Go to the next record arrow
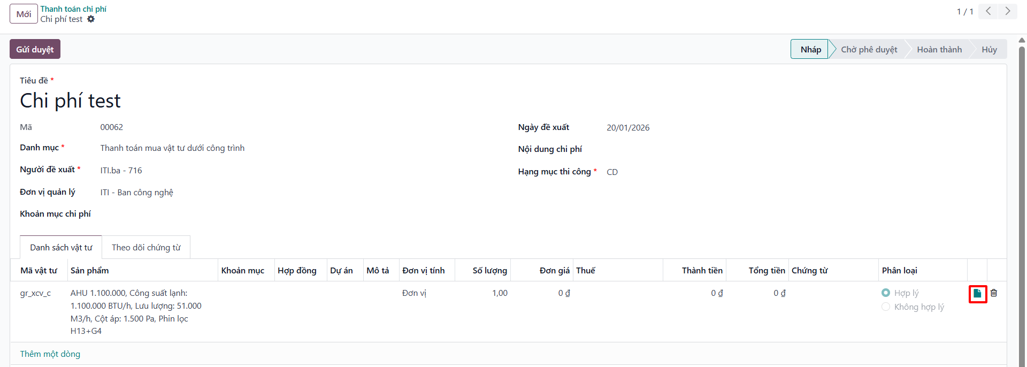The width and height of the screenshot is (1027, 367). coord(1008,11)
